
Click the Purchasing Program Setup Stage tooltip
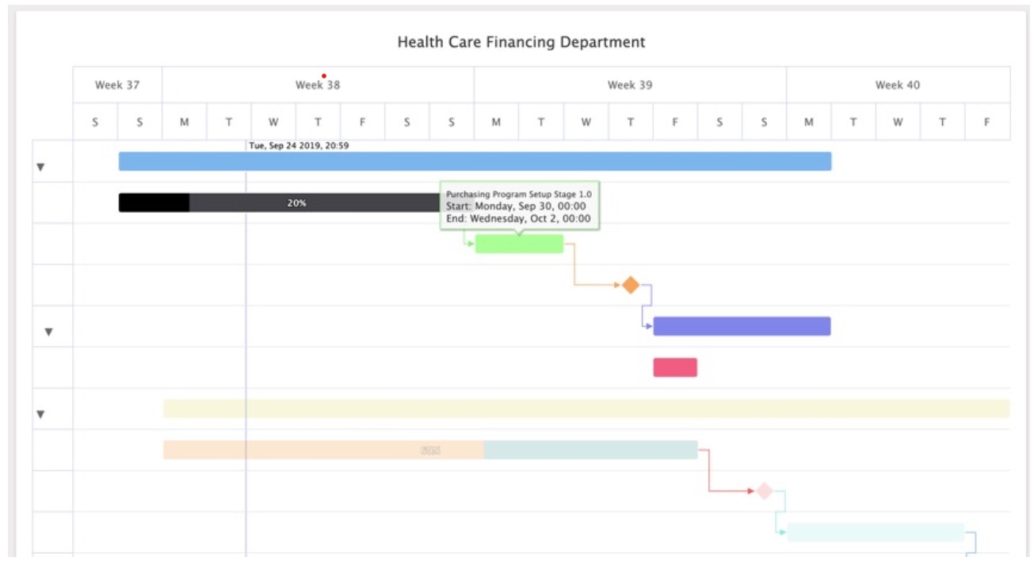[519, 206]
